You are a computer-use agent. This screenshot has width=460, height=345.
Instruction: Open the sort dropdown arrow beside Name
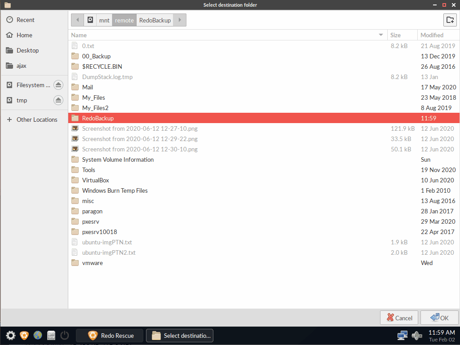(380, 35)
